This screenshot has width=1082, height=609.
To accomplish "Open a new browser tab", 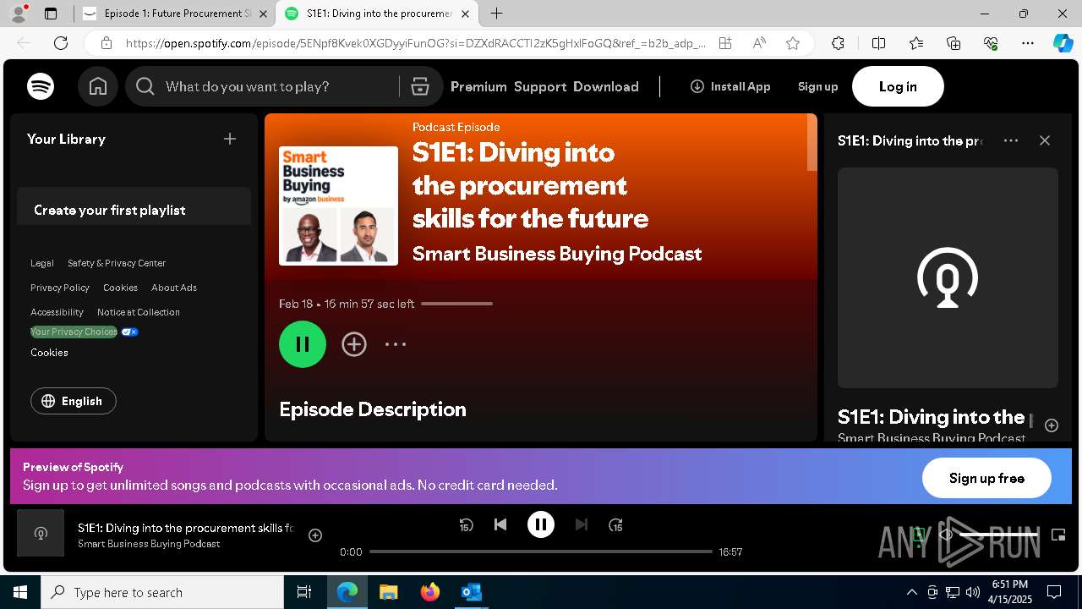I will [497, 14].
